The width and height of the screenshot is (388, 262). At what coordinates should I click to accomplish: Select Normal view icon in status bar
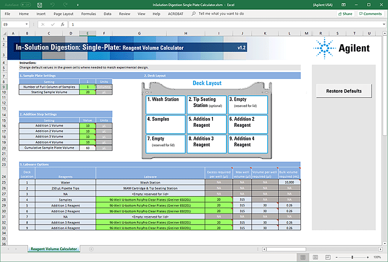[302, 257]
